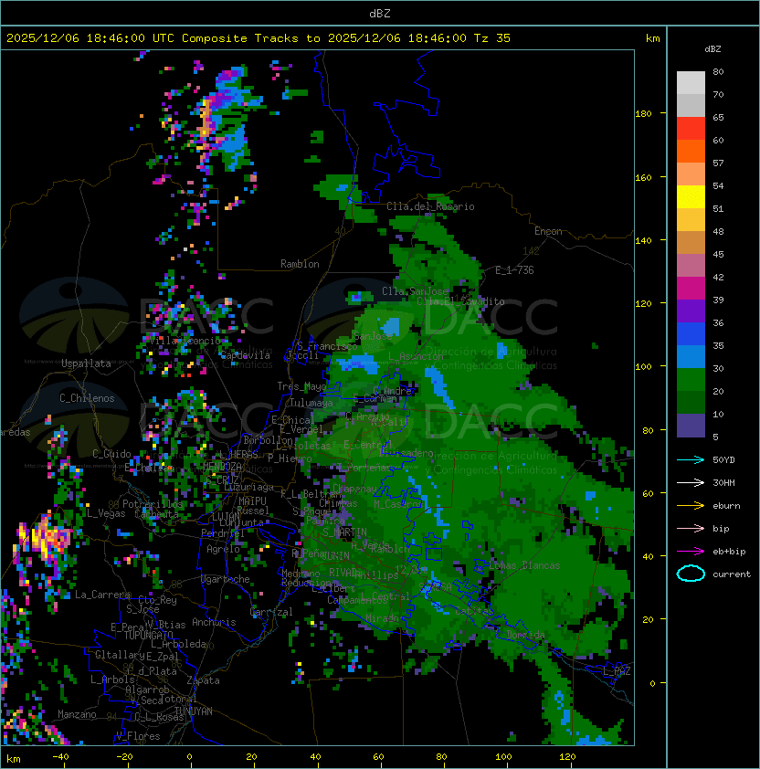760x769 pixels.
Task: Select the bright yellow legend swatch
Action: point(691,197)
